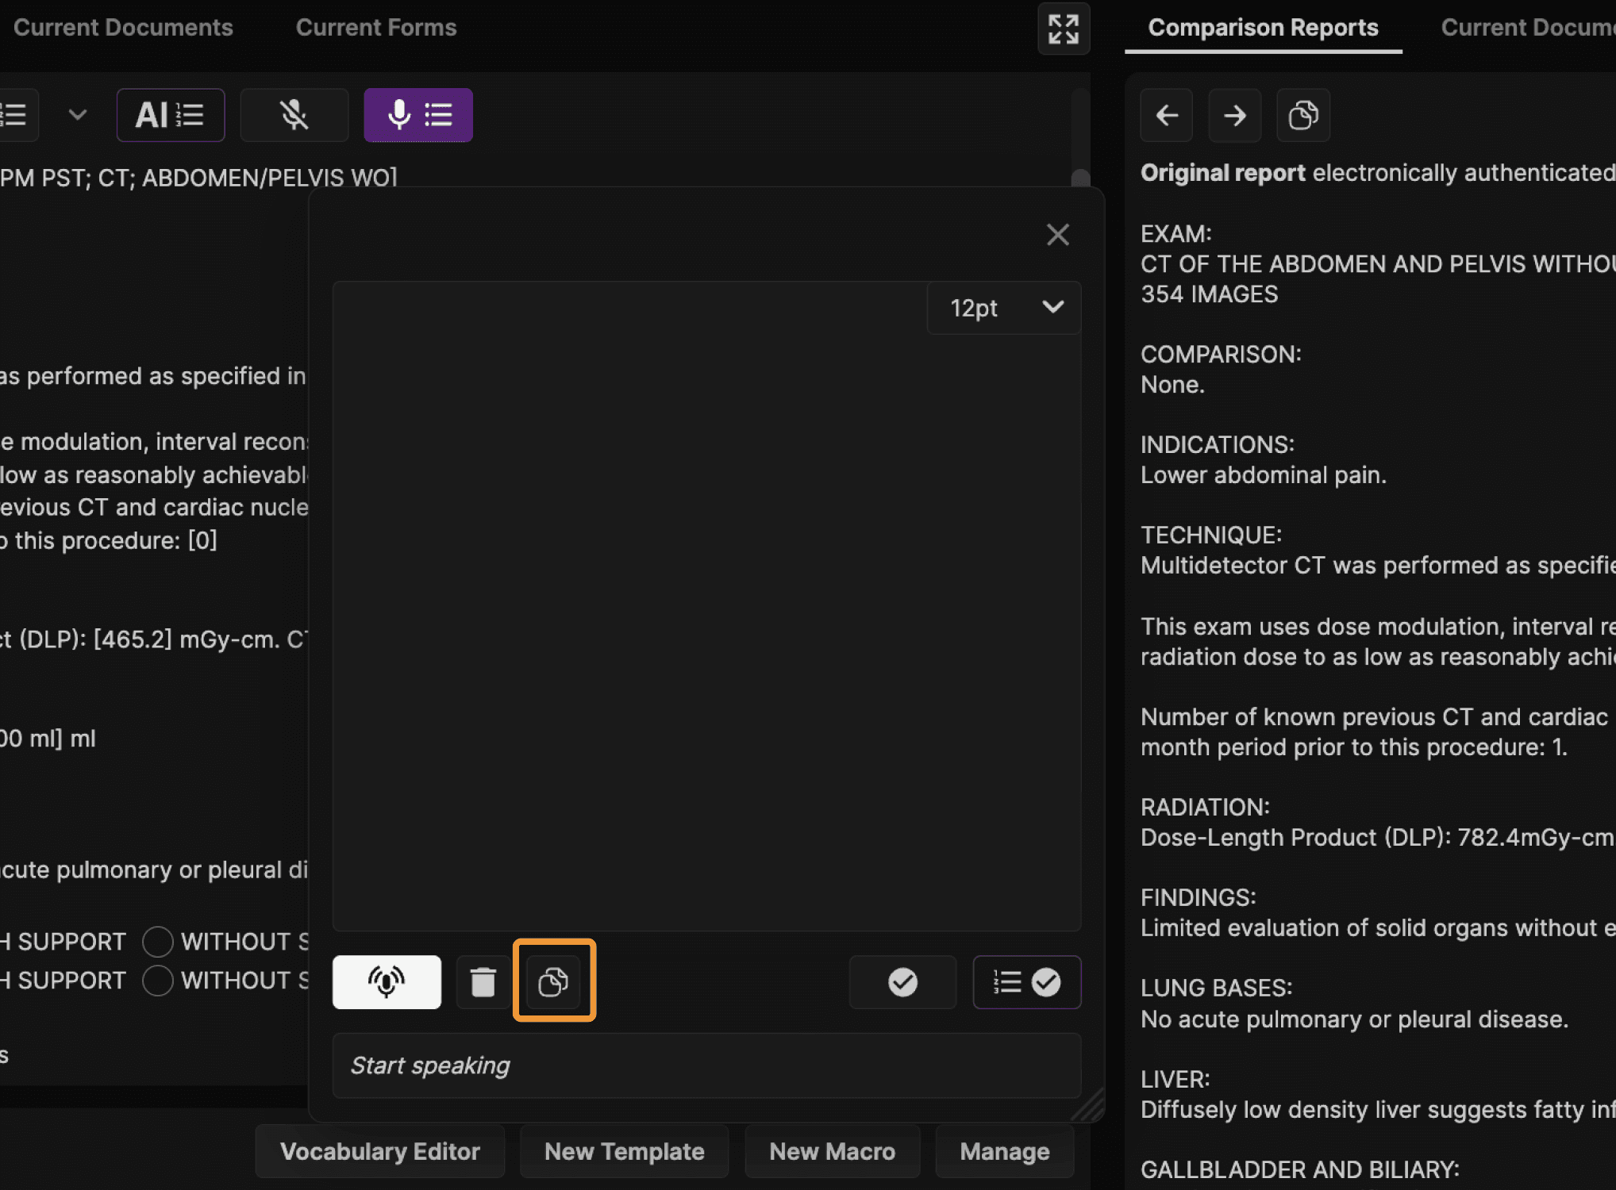Click the AI list generation icon
This screenshot has width=1616, height=1190.
click(x=170, y=115)
